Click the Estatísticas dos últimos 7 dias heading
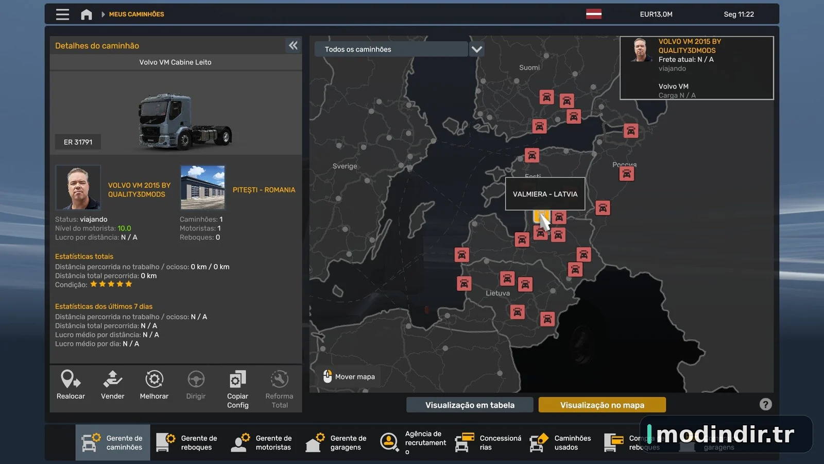This screenshot has height=464, width=824. coord(104,306)
